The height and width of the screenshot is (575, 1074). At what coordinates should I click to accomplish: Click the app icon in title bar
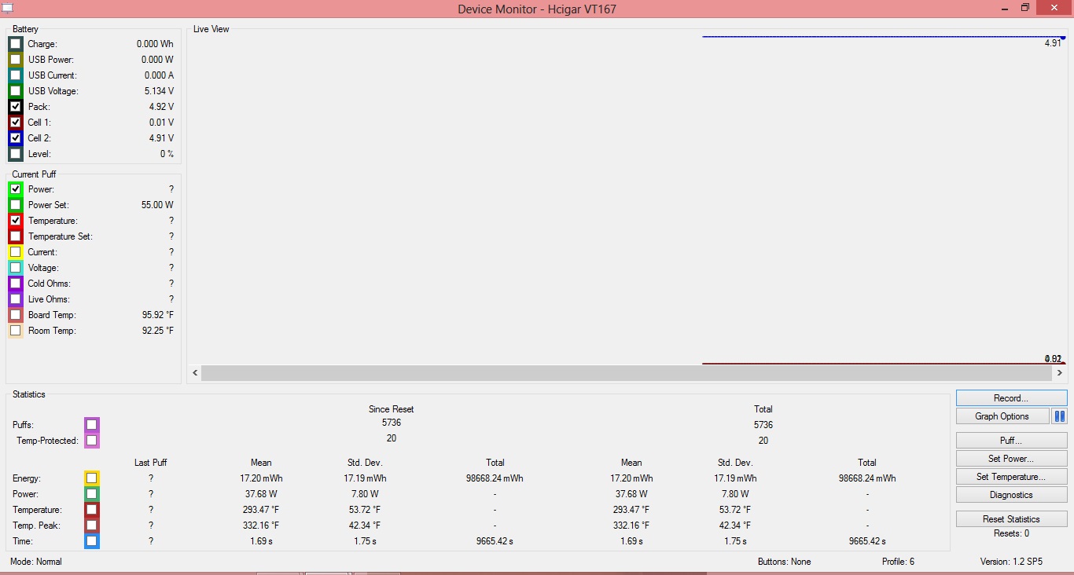[7, 8]
